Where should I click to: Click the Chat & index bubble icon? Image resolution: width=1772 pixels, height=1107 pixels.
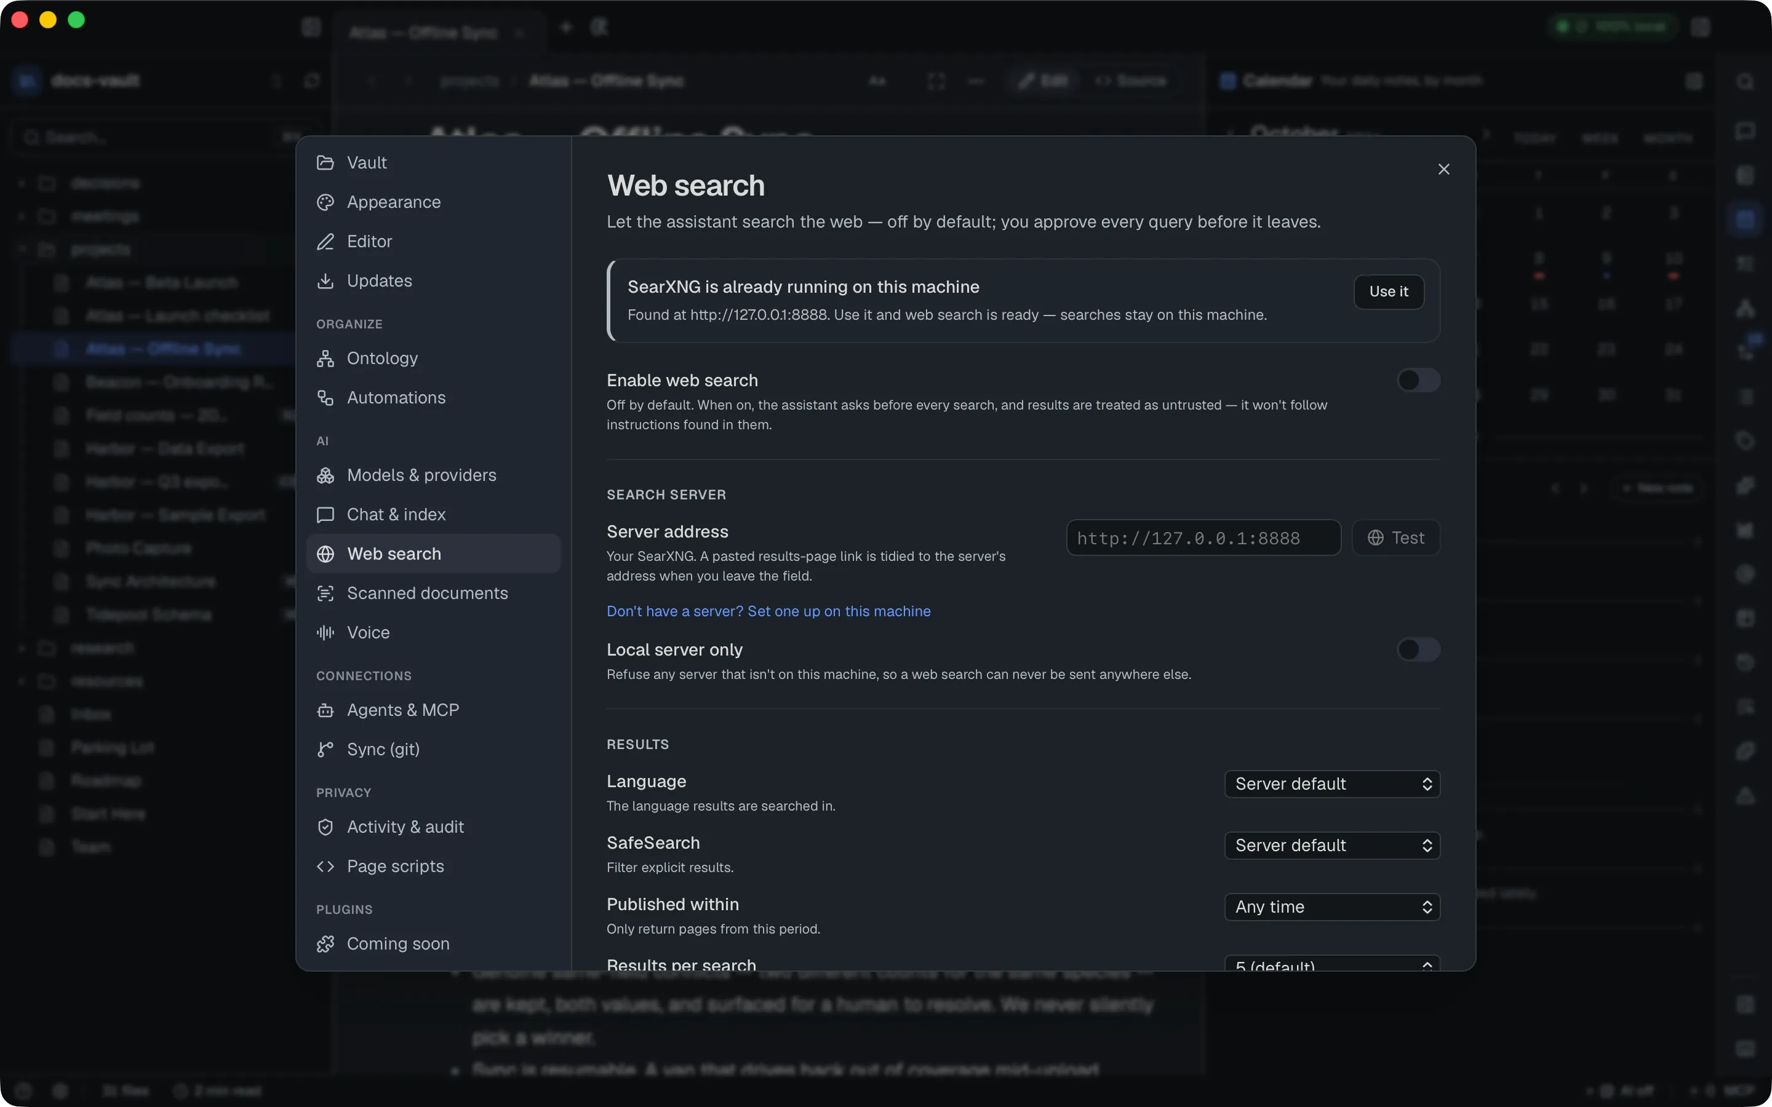tap(325, 515)
